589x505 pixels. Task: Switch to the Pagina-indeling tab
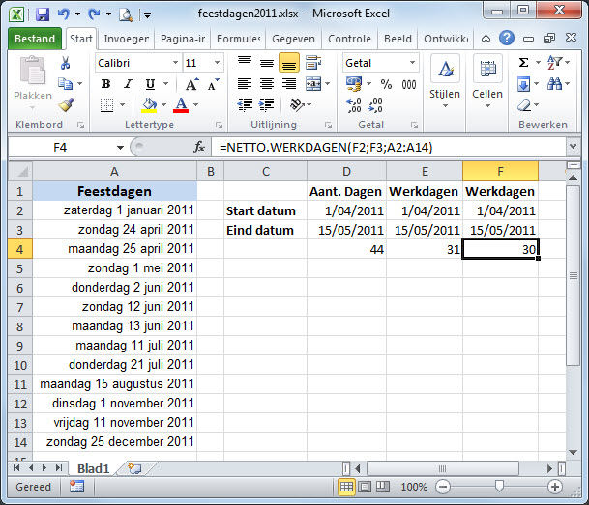click(183, 39)
